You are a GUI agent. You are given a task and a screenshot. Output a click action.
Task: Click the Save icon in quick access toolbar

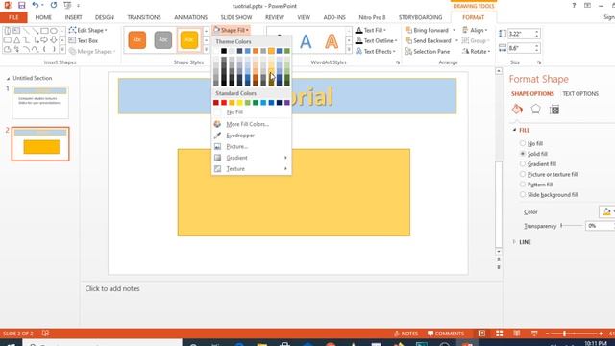point(21,5)
